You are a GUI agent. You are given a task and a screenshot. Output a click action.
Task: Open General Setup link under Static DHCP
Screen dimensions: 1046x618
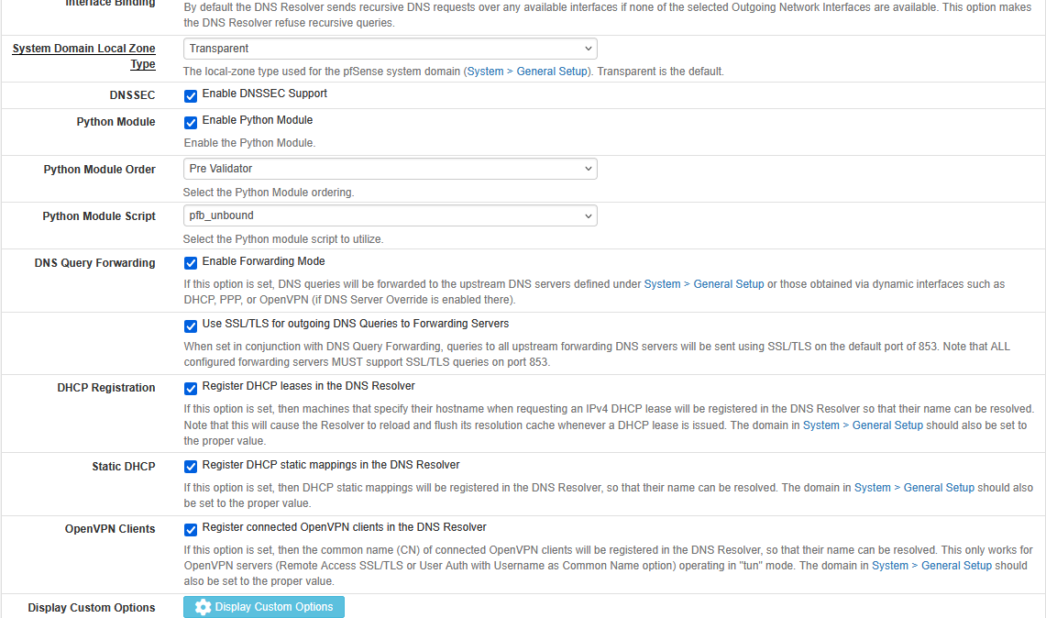(x=914, y=488)
